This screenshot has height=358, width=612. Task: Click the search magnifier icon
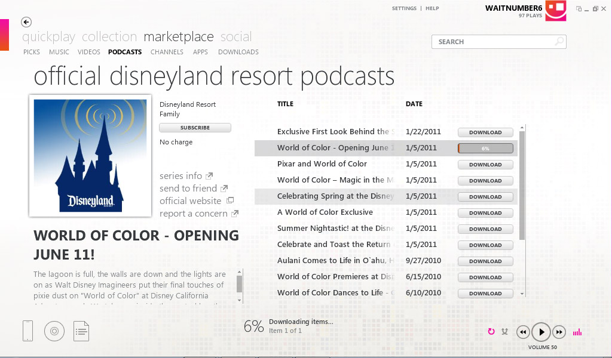click(559, 41)
